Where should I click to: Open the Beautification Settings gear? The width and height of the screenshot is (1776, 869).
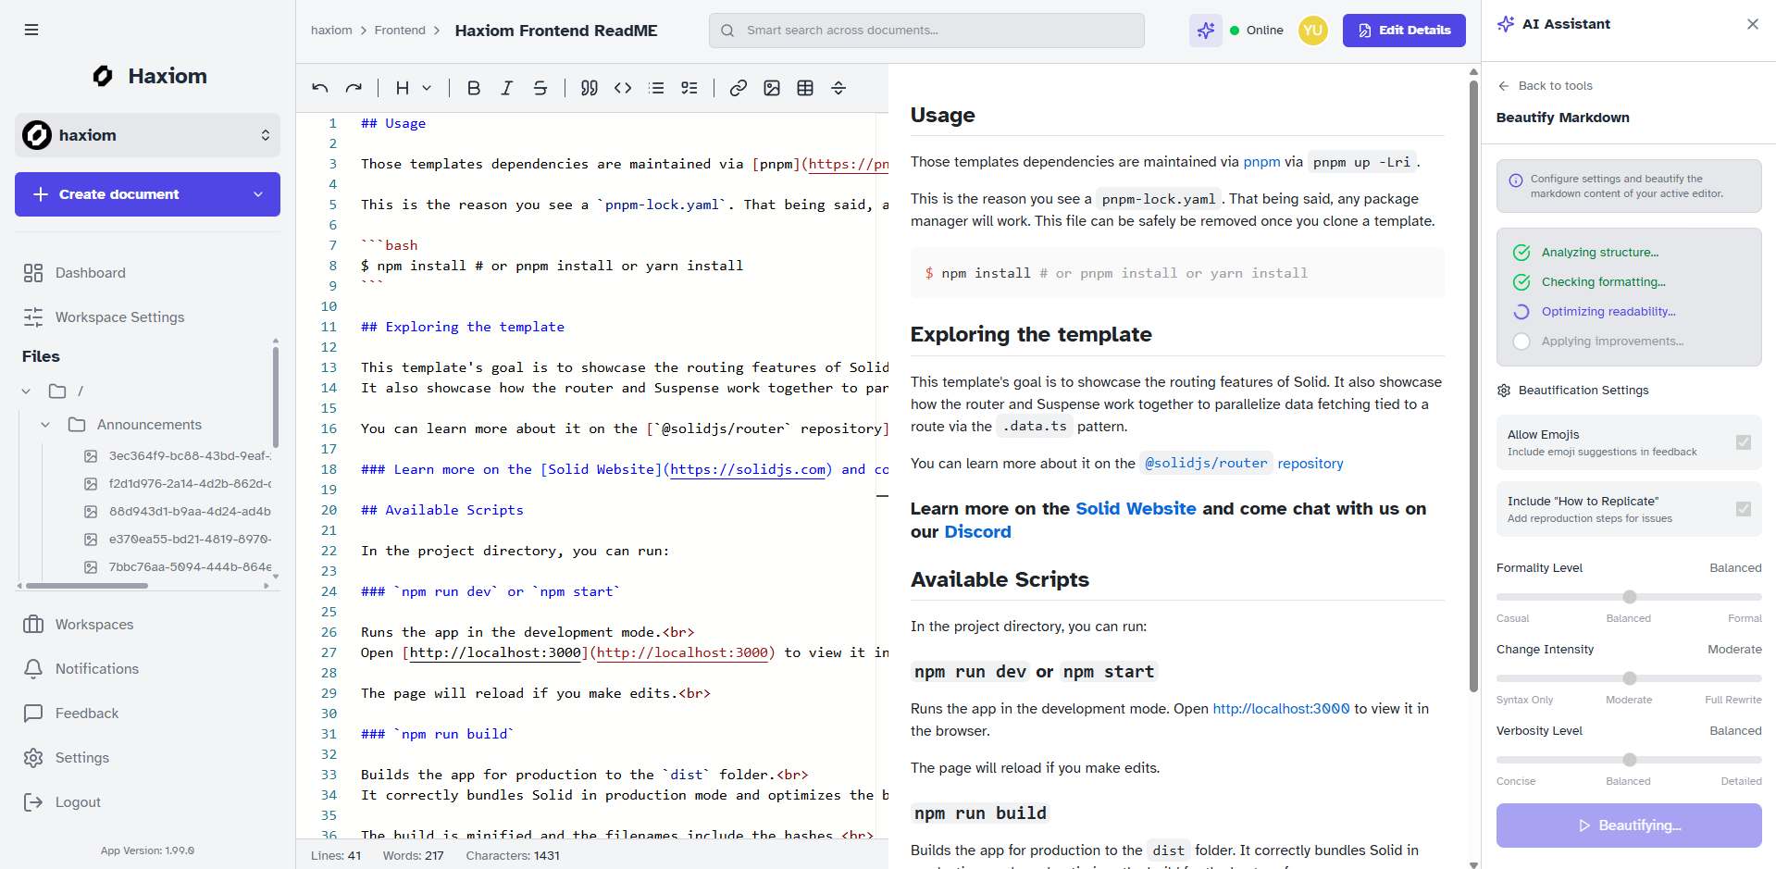click(1504, 390)
